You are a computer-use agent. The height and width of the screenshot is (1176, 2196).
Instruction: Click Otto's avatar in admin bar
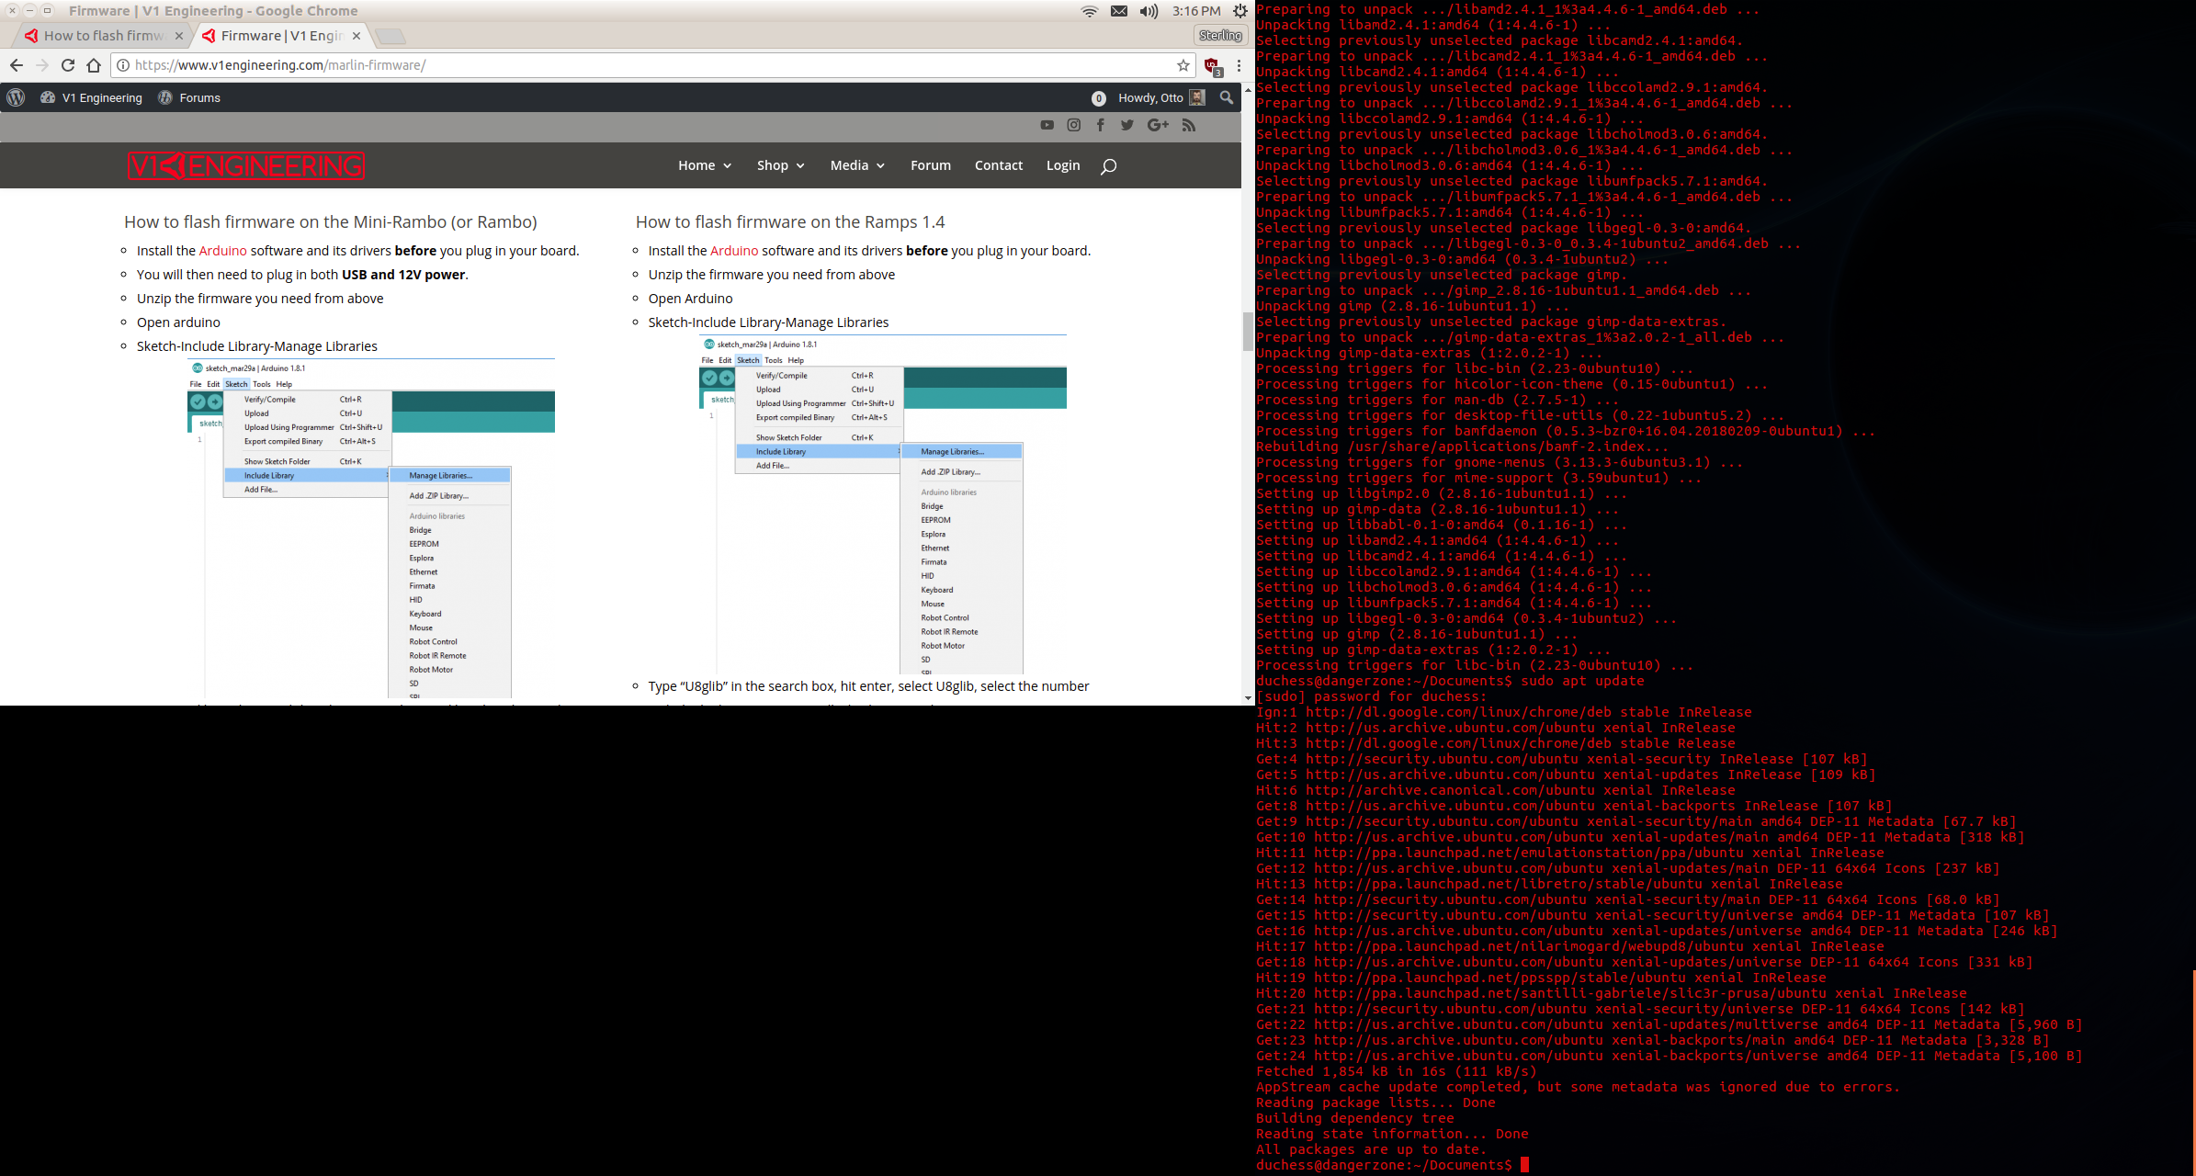pyautogui.click(x=1197, y=97)
